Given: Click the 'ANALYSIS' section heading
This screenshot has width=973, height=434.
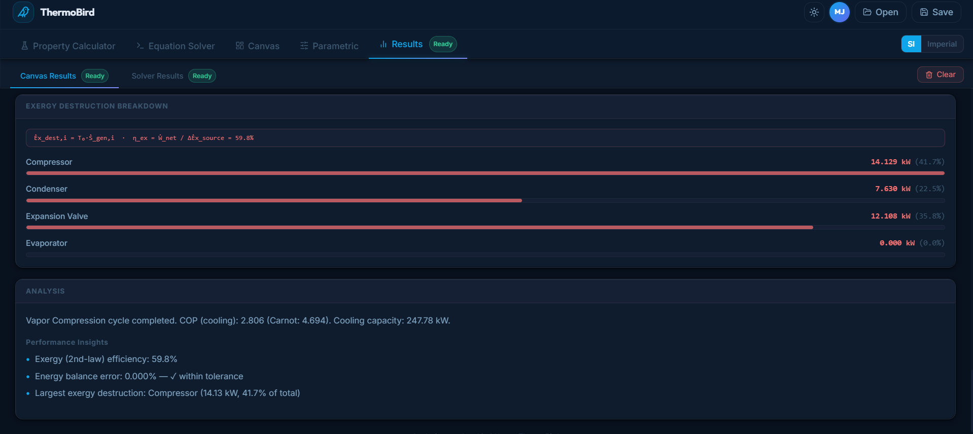Looking at the screenshot, I should pyautogui.click(x=45, y=292).
